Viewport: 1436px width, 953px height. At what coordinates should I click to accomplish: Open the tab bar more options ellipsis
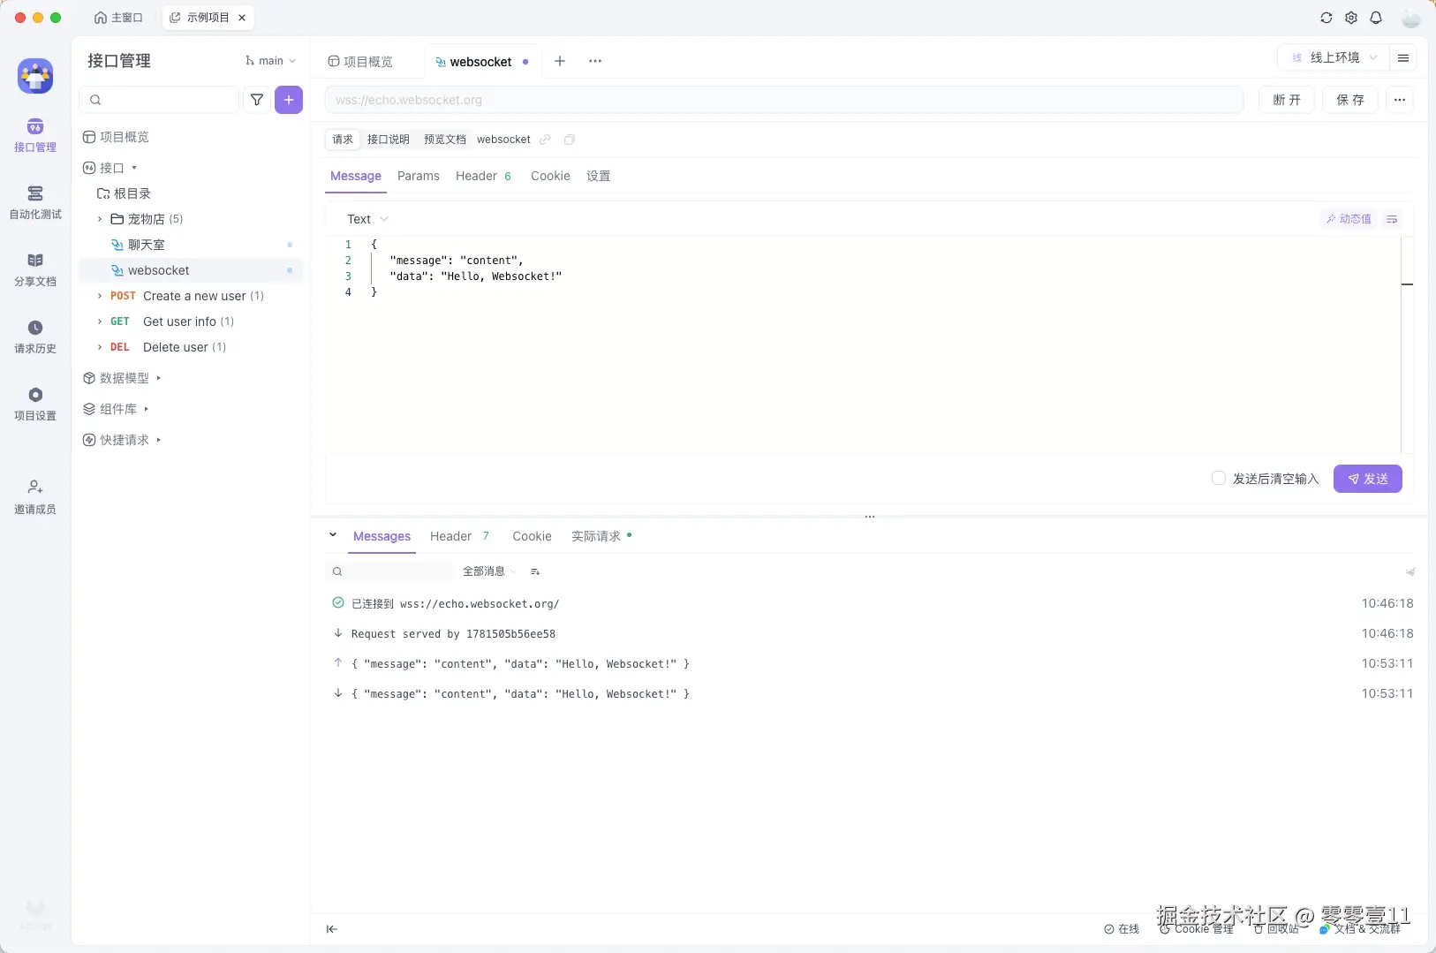click(x=595, y=61)
